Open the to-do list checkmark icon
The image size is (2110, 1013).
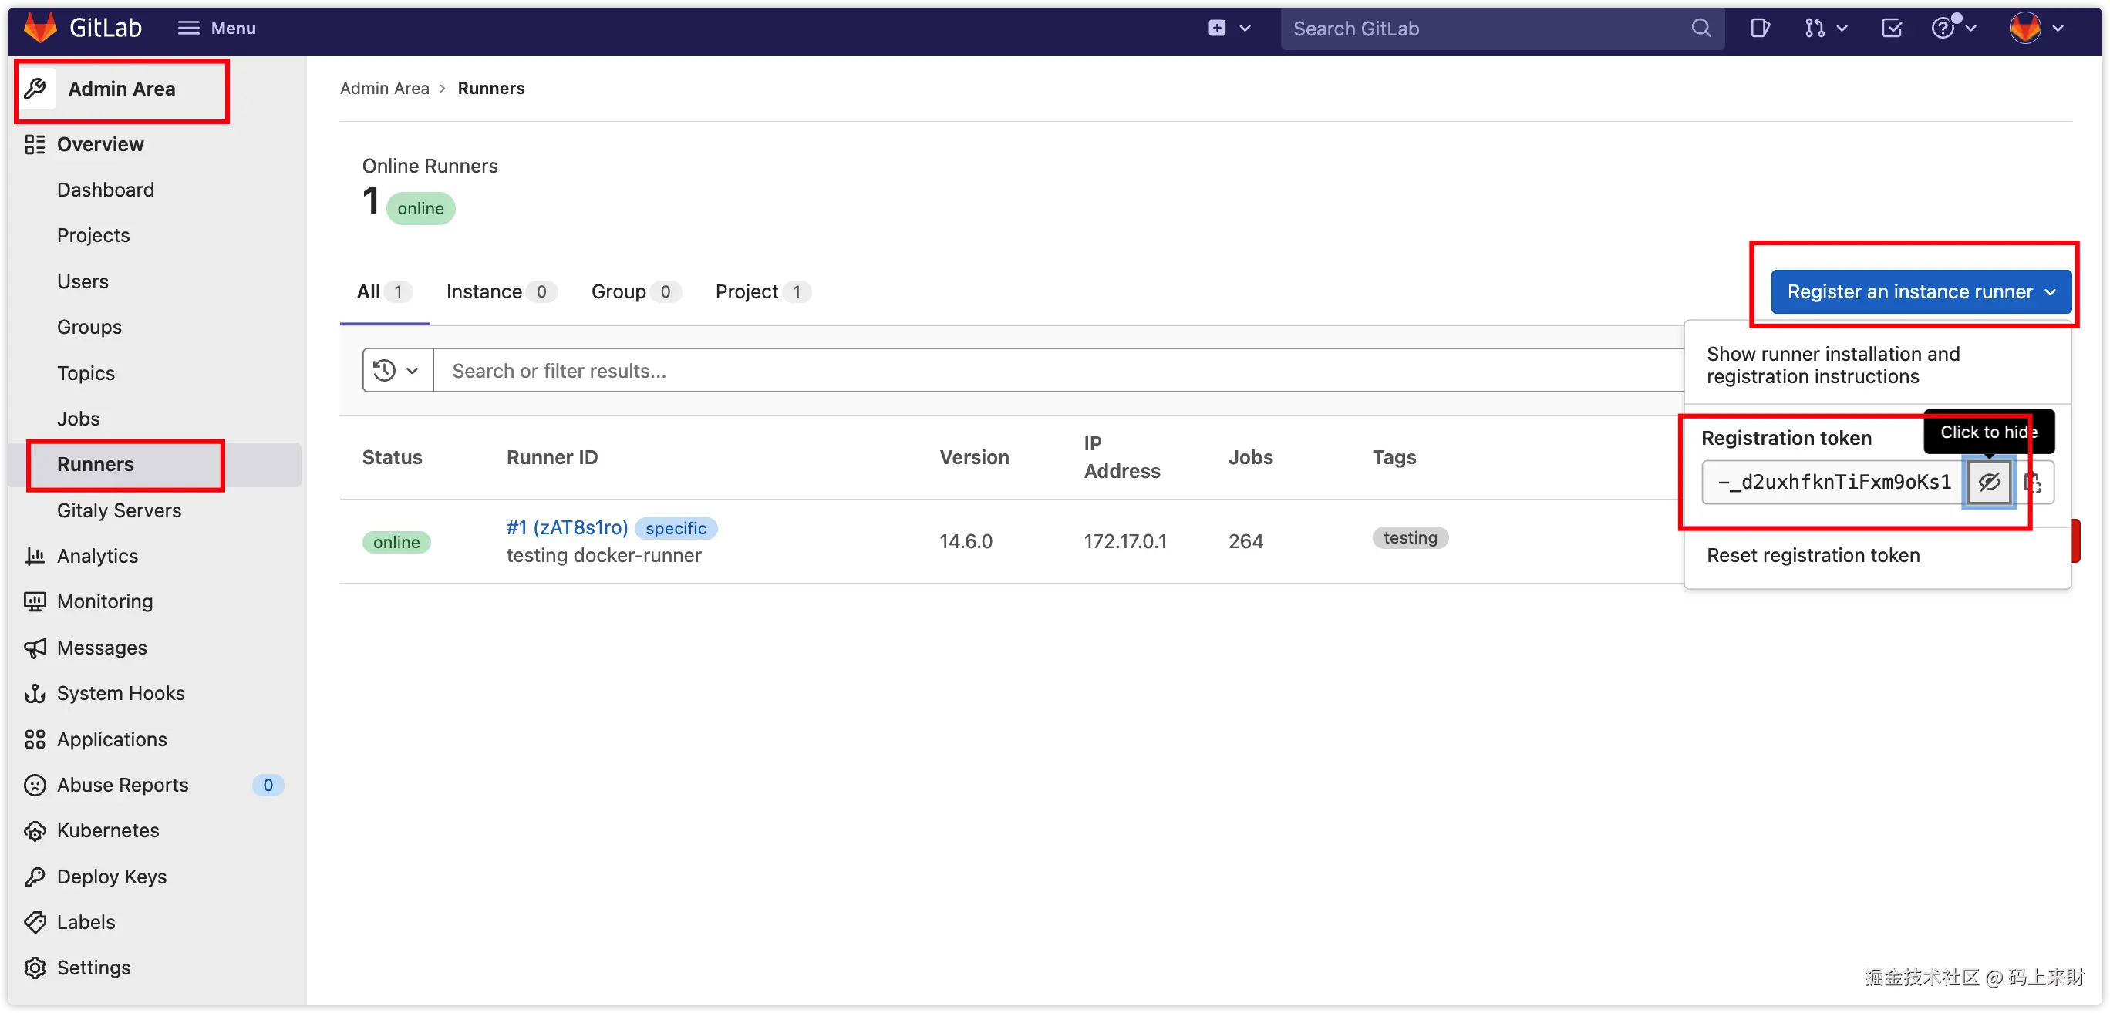pyautogui.click(x=1891, y=29)
